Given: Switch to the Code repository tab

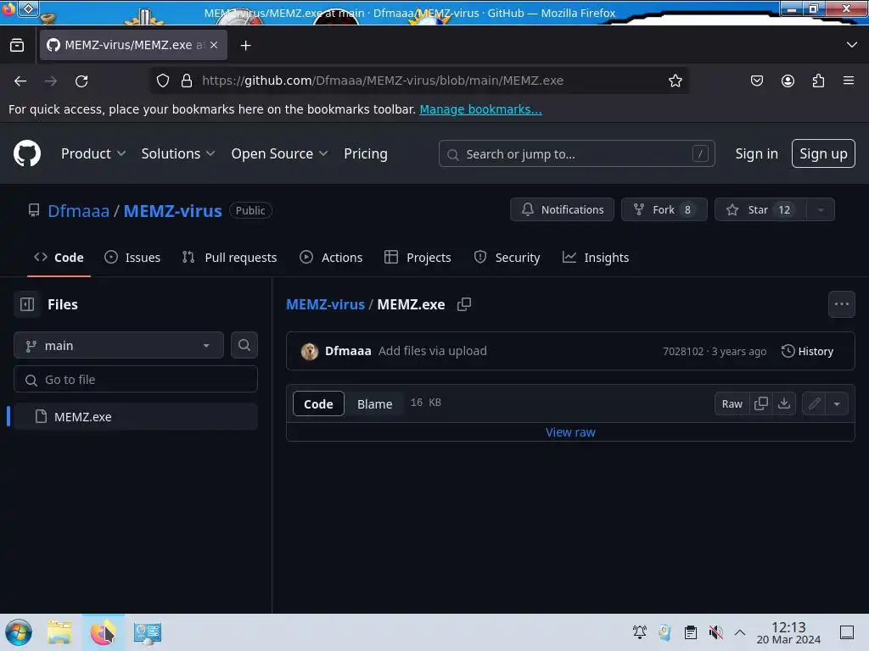Looking at the screenshot, I should tap(59, 258).
